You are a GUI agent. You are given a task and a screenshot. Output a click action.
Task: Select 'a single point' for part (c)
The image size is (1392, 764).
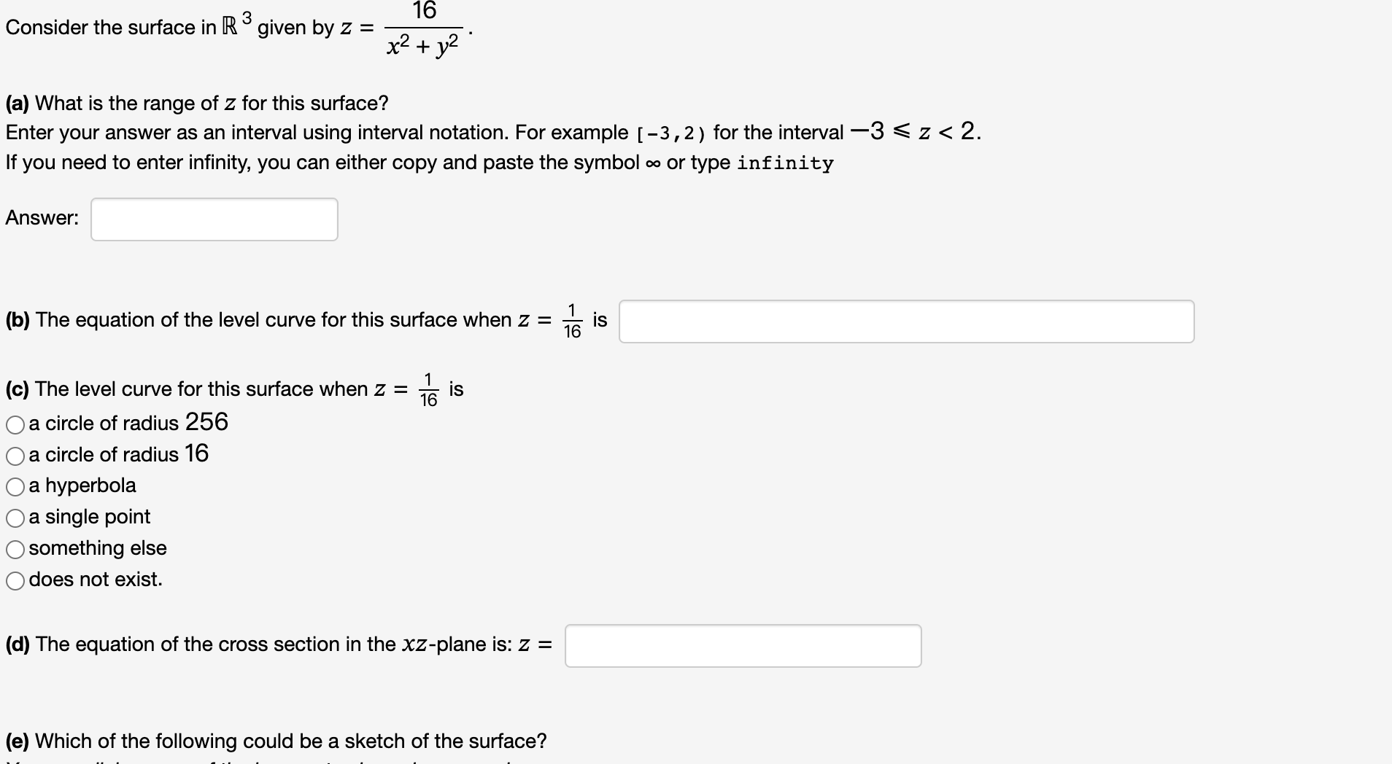15,518
